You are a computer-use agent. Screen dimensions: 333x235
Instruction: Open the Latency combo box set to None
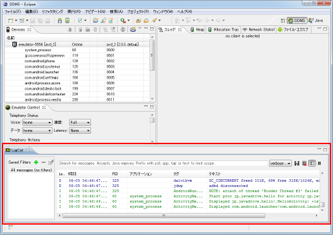pos(80,130)
